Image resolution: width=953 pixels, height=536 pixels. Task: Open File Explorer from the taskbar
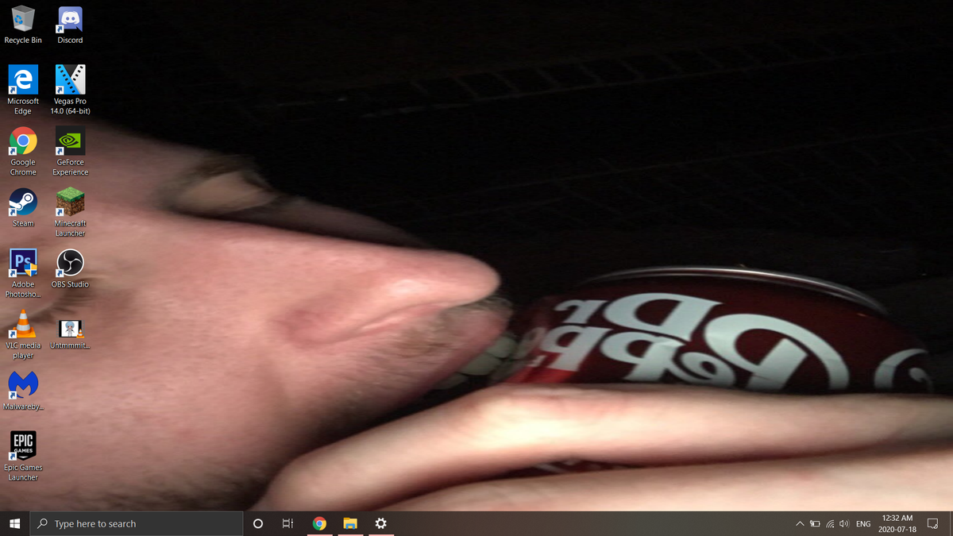pyautogui.click(x=350, y=523)
